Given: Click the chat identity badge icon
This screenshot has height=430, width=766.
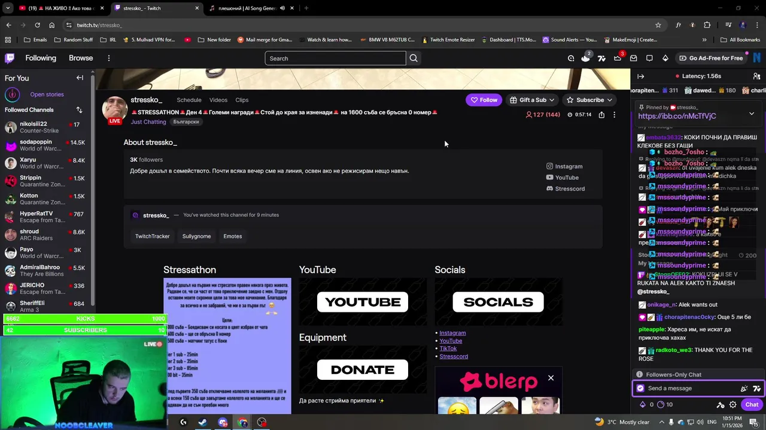Looking at the screenshot, I should (640, 388).
